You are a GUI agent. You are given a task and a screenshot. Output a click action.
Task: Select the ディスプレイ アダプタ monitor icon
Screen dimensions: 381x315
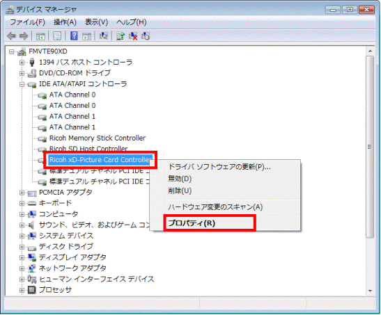32,257
